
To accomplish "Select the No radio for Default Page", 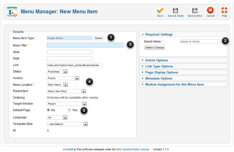I will [x=48, y=110].
